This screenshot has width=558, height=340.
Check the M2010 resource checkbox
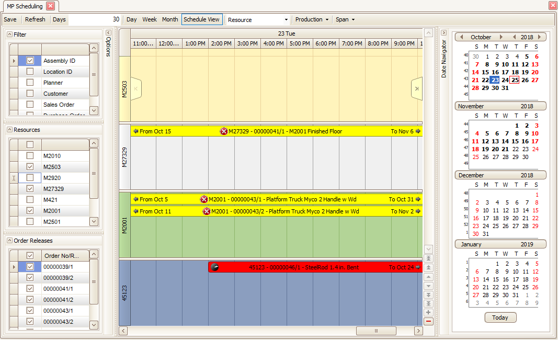(x=30, y=156)
